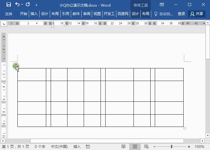Screen dimensions: 210x150
Task: Click the Ribbon Display Options icon
Action: click(x=162, y=5)
